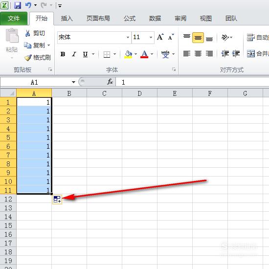Switch to Data (数据) tab

(x=155, y=19)
